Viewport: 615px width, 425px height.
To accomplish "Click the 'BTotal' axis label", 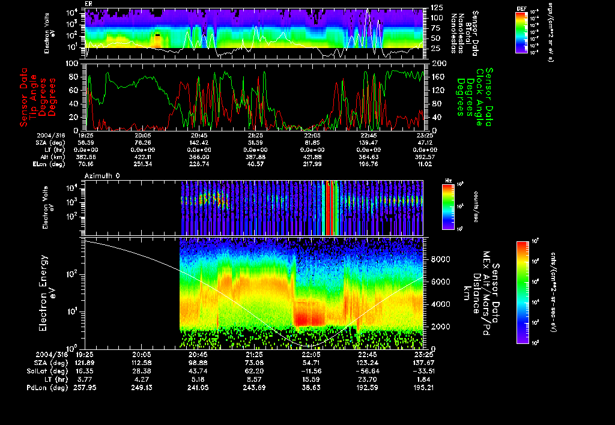I will click(x=468, y=33).
